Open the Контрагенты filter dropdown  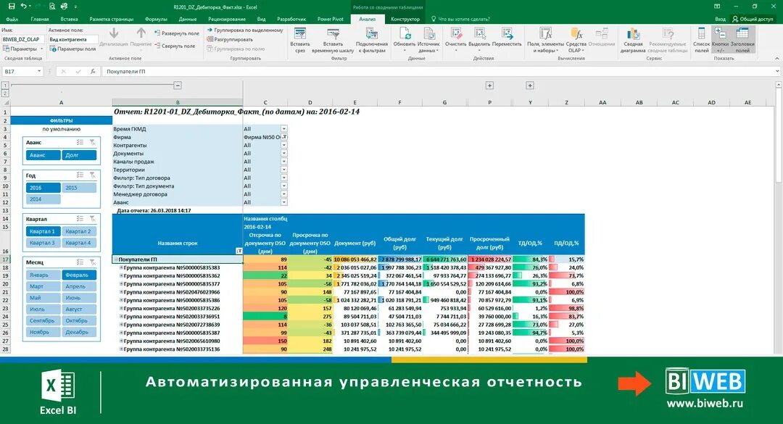tap(283, 146)
